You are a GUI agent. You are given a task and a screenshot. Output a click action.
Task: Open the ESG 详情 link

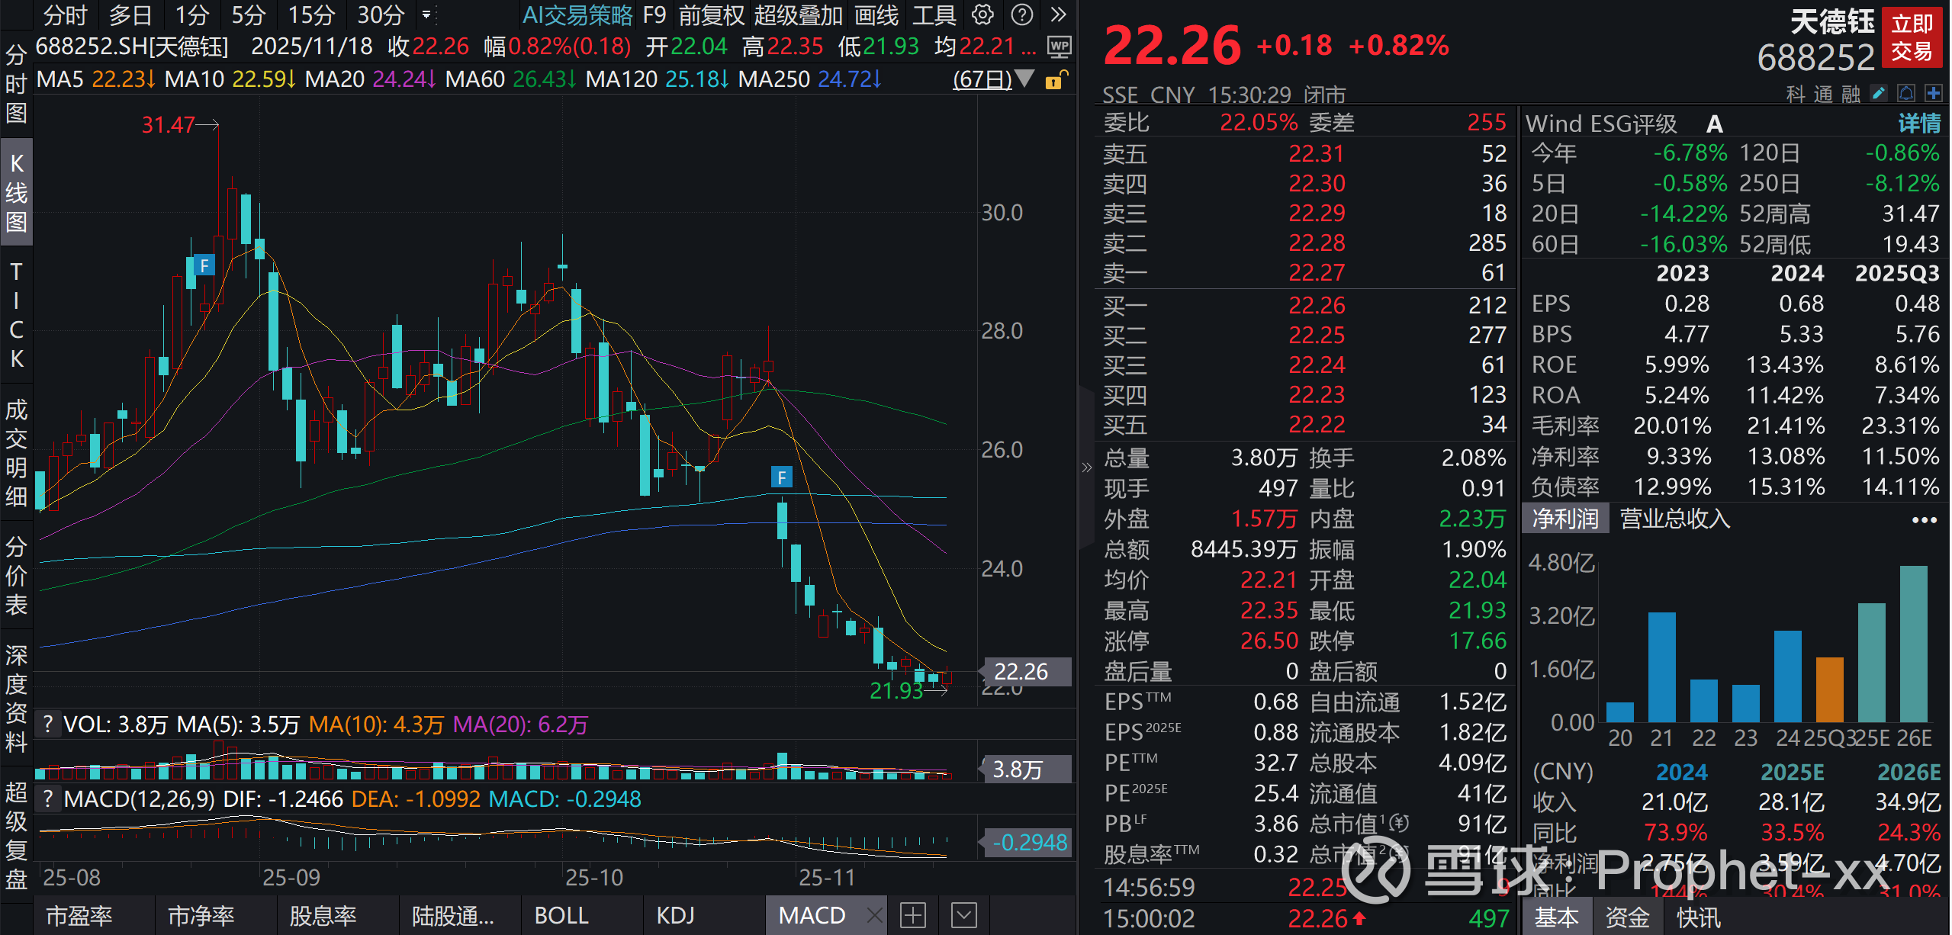click(x=1919, y=124)
